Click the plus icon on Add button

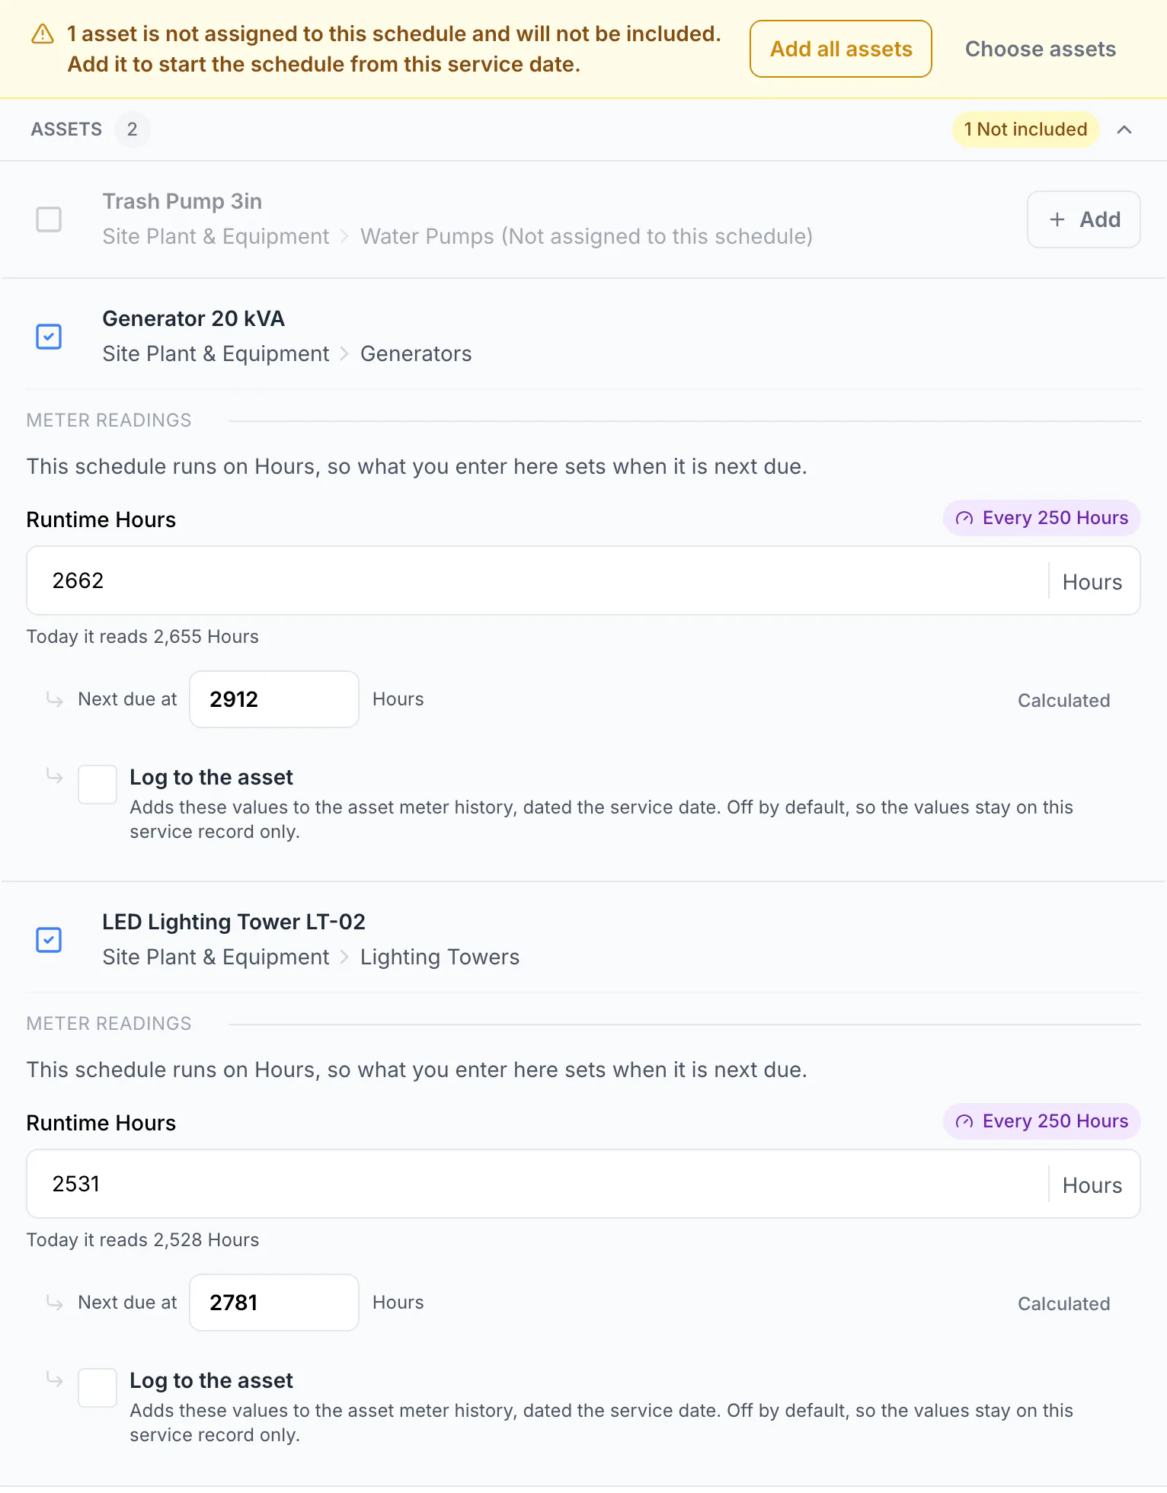1057,219
